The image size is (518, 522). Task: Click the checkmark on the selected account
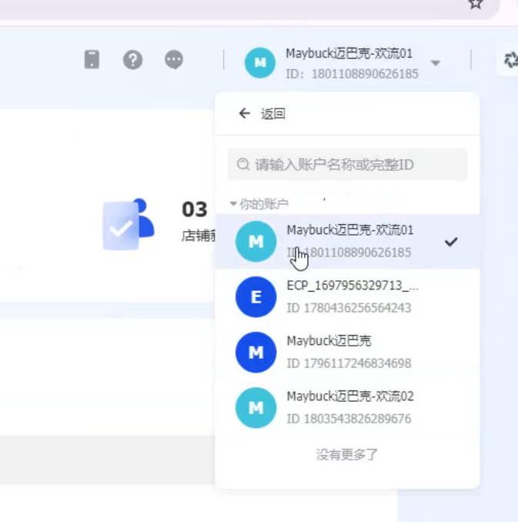(x=451, y=242)
